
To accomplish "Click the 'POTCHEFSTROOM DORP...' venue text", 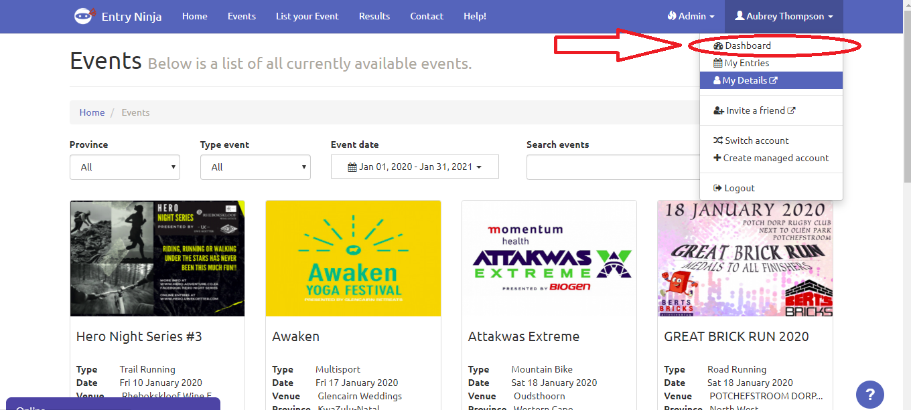I will click(766, 396).
